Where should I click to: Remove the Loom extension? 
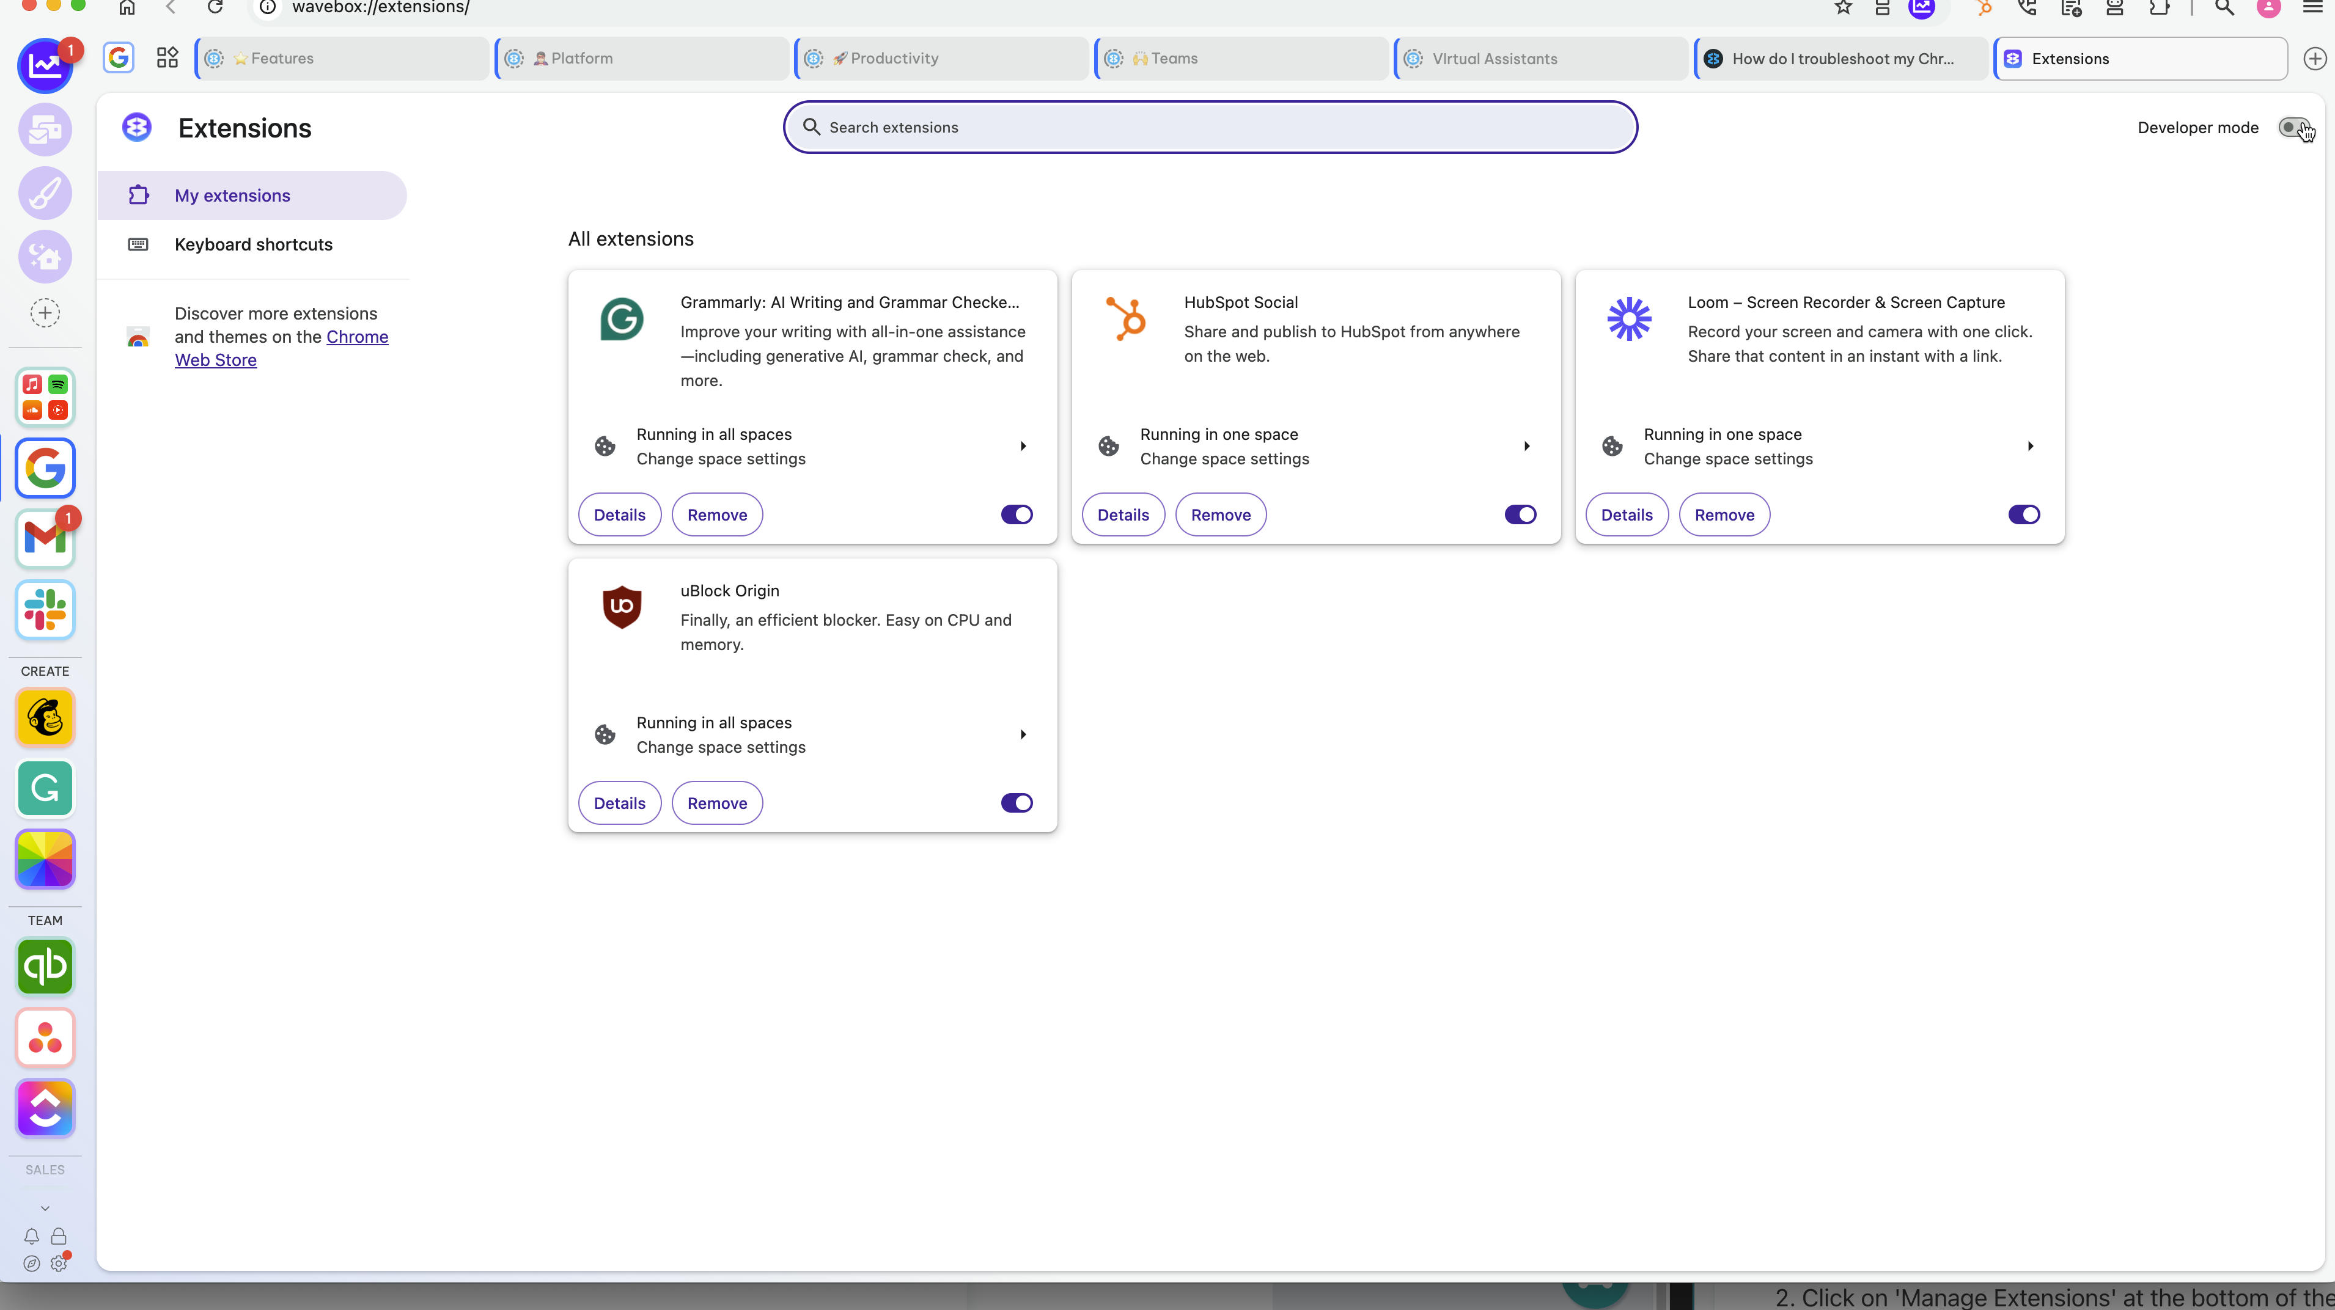point(1724,514)
